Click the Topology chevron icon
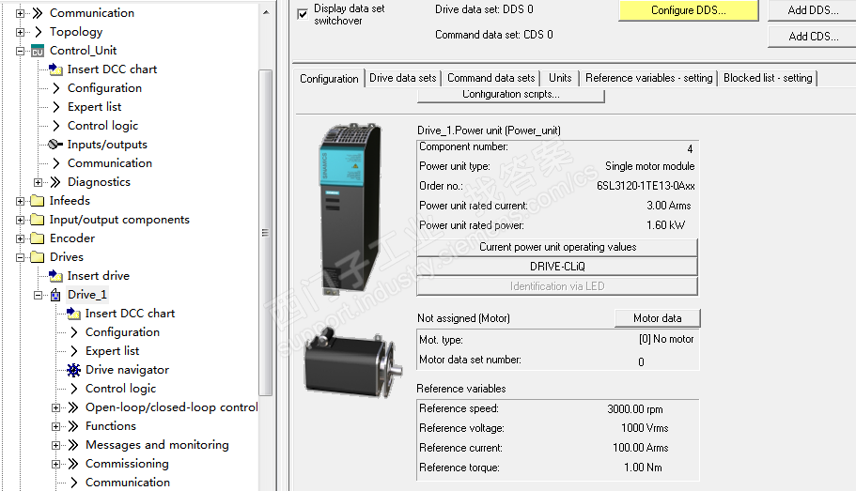The height and width of the screenshot is (491, 856). pos(38,32)
